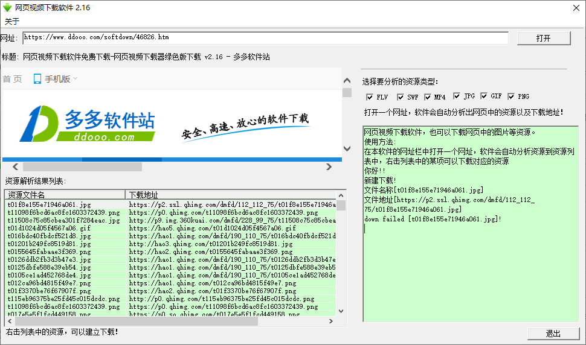Click web preview scroll left arrow
This screenshot has width=586, height=345.
[x=15, y=166]
